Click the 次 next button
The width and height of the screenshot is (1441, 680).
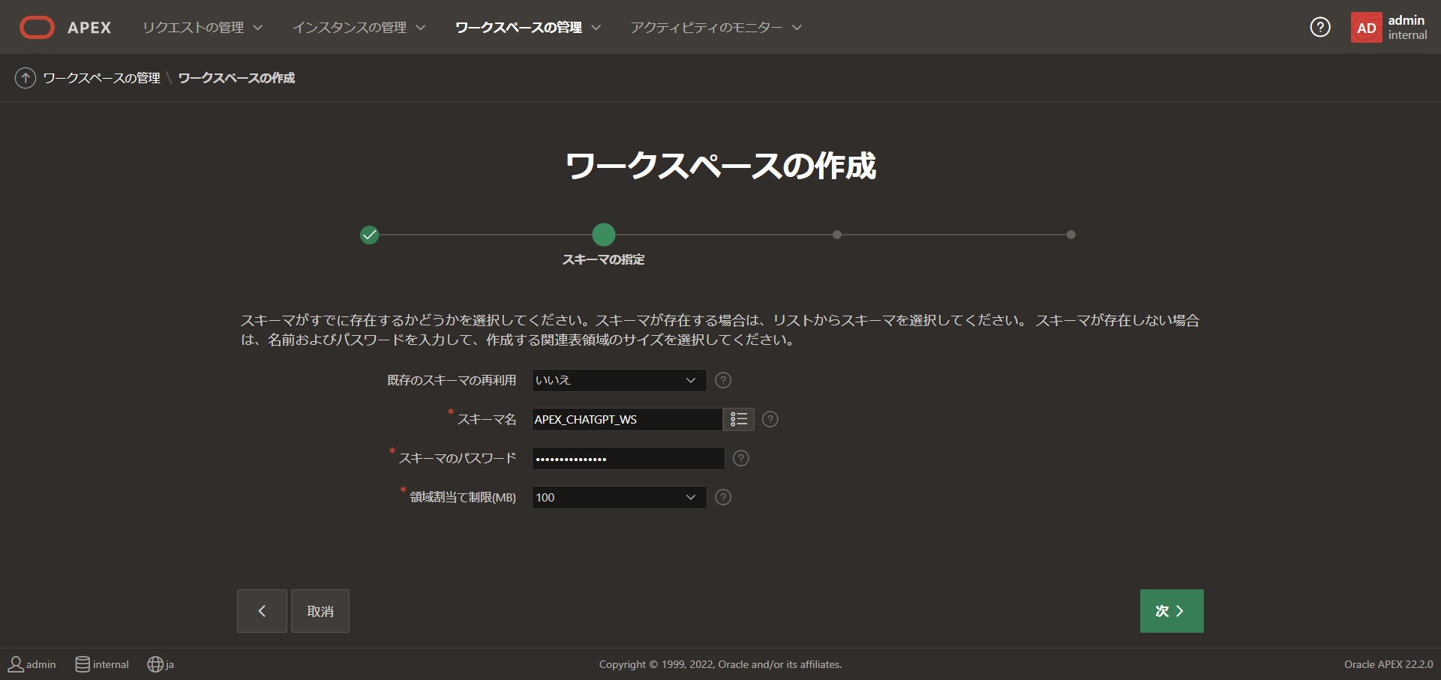tap(1172, 611)
